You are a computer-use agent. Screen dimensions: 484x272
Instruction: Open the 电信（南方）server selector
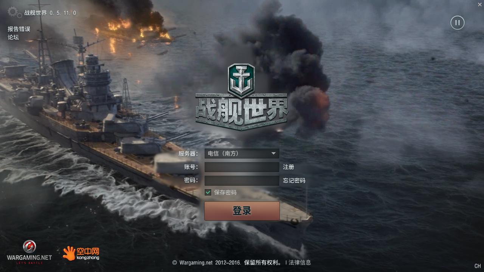click(242, 153)
